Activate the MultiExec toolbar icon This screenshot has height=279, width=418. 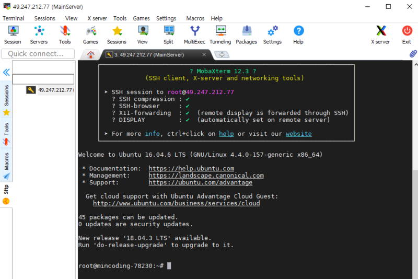point(194,34)
